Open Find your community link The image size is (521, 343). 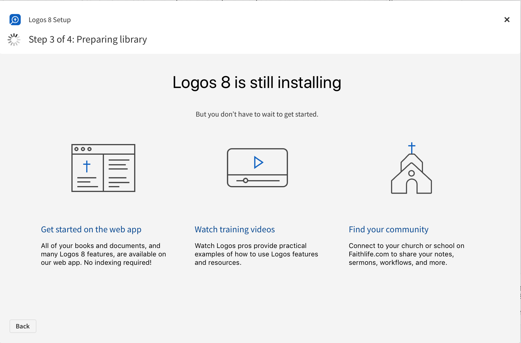(x=389, y=230)
